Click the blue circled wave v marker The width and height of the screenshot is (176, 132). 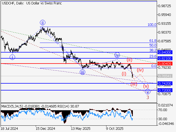[x=148, y=92]
